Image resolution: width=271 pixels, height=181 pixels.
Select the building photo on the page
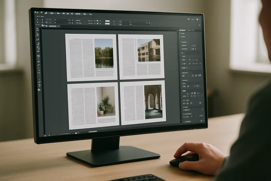[x=149, y=50]
